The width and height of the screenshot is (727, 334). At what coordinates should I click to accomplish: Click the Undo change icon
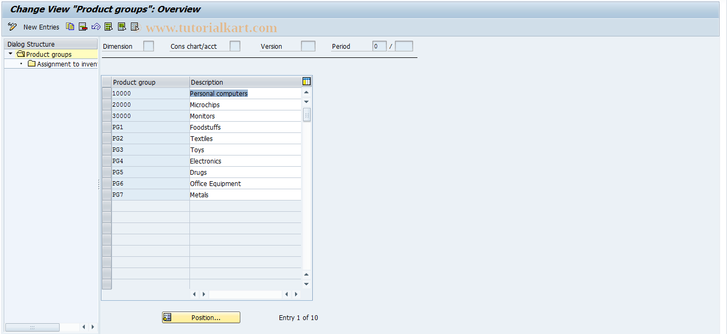click(x=96, y=26)
